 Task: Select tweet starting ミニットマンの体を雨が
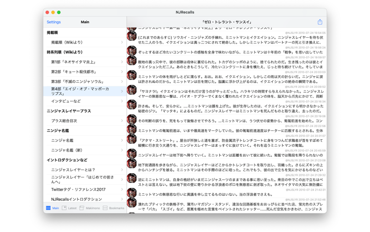click(x=227, y=78)
